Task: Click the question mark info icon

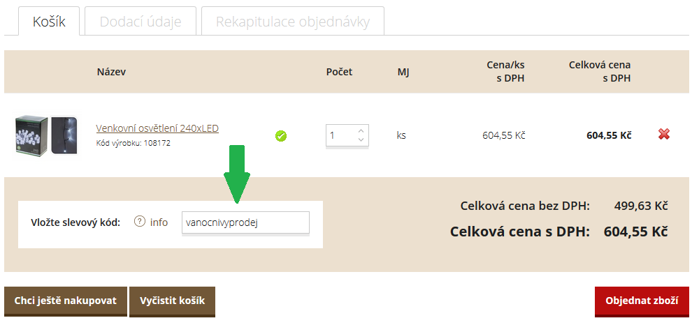Action: tap(139, 222)
